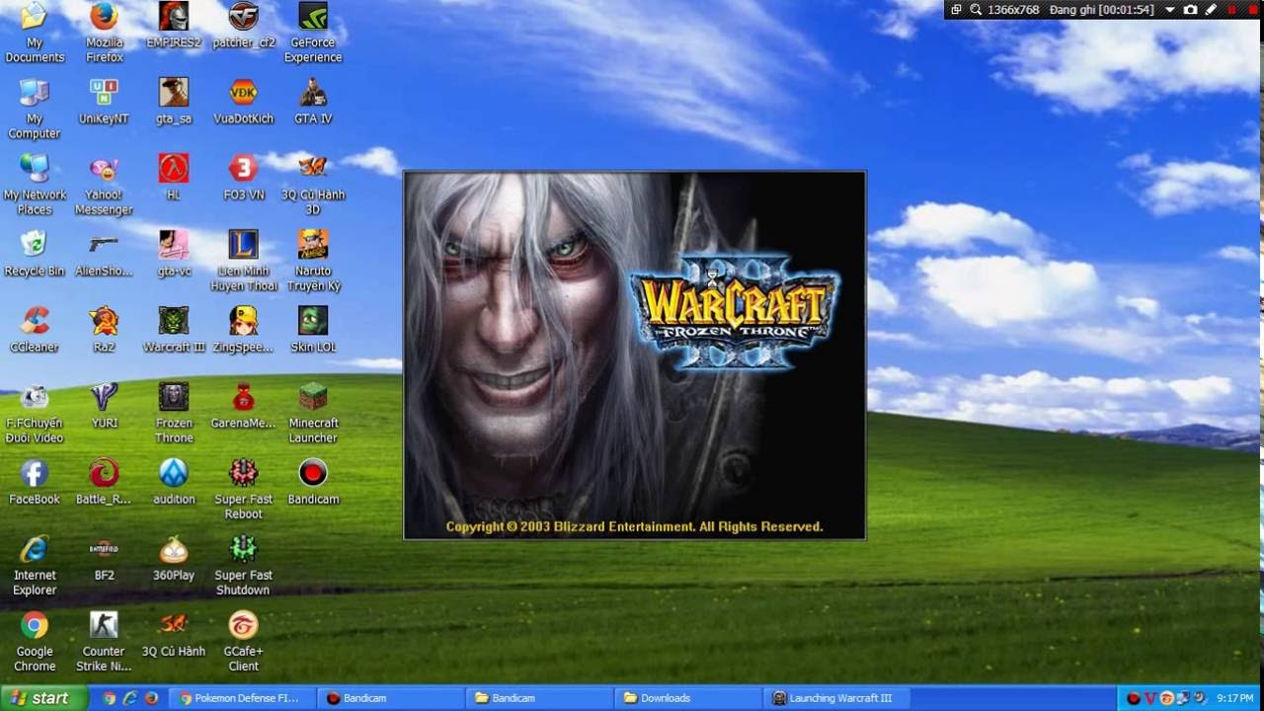Enable Bandicam drawing pencil tool

tap(1211, 10)
